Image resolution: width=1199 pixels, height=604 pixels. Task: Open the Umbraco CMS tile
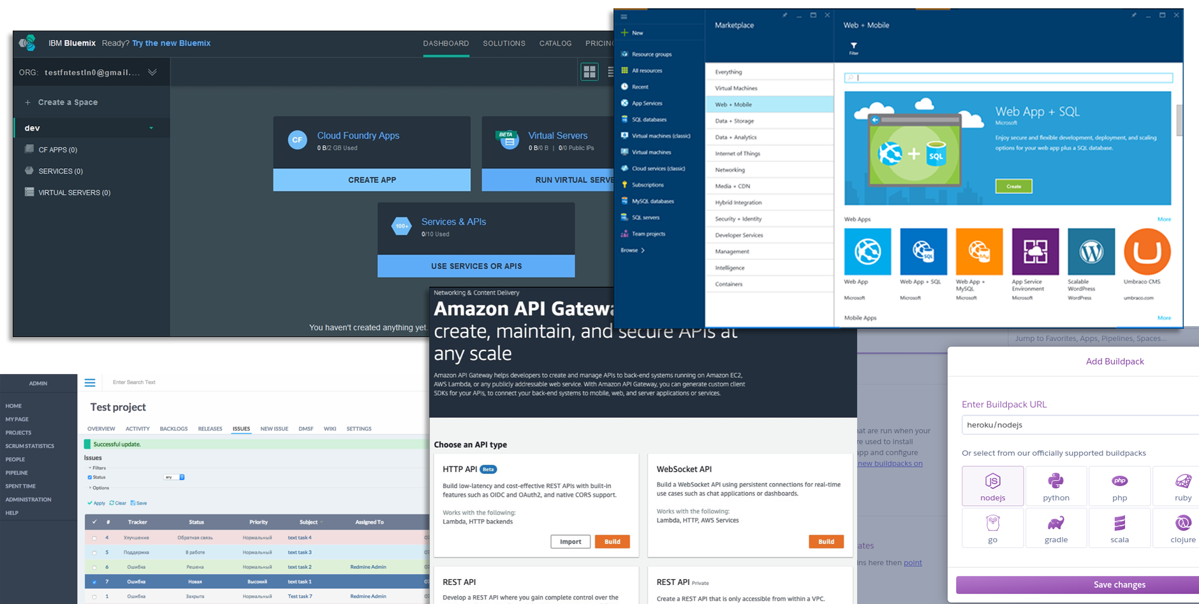tap(1147, 252)
